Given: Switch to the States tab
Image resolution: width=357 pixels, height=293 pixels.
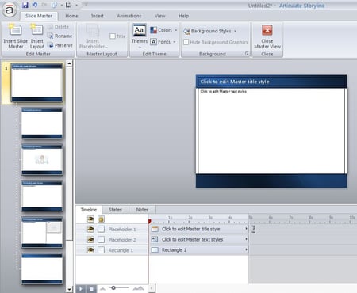Looking at the screenshot, I should coord(115,210).
